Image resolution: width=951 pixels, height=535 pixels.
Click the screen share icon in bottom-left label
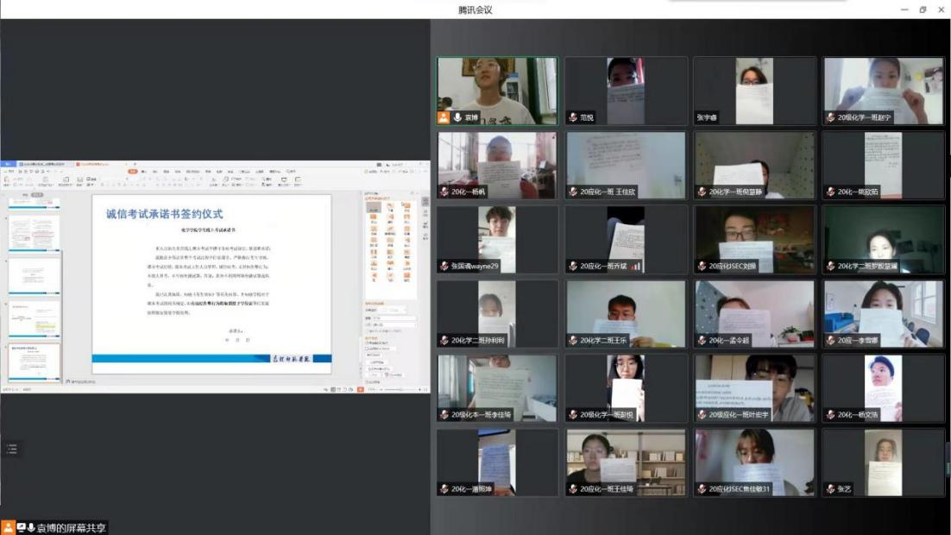point(20,527)
